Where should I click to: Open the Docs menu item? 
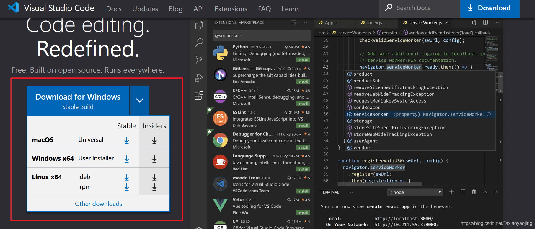[114, 9]
